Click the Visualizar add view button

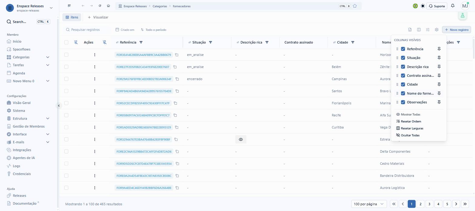98,17
